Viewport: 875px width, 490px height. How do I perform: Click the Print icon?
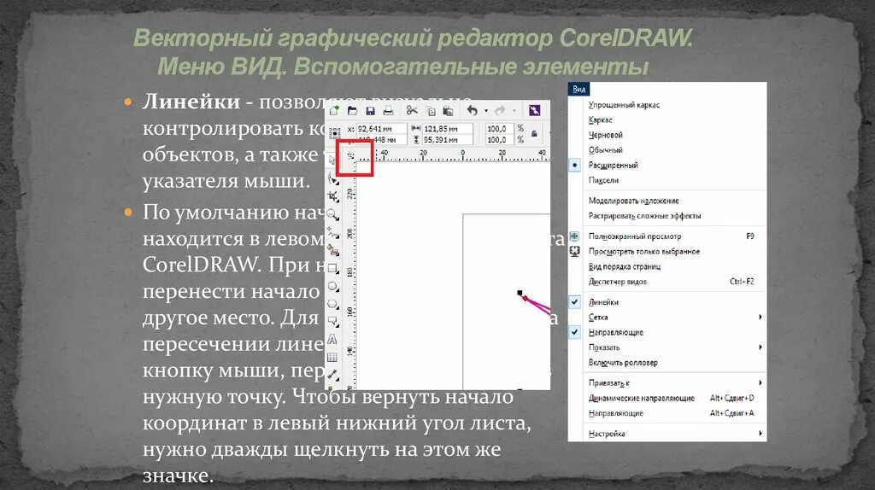click(388, 111)
